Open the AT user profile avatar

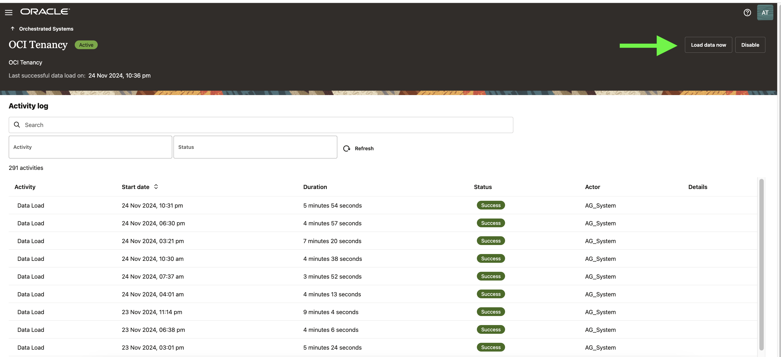click(x=765, y=12)
